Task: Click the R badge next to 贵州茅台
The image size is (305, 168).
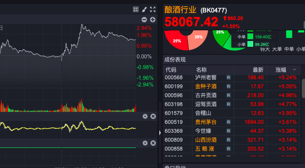Action: click(229, 122)
